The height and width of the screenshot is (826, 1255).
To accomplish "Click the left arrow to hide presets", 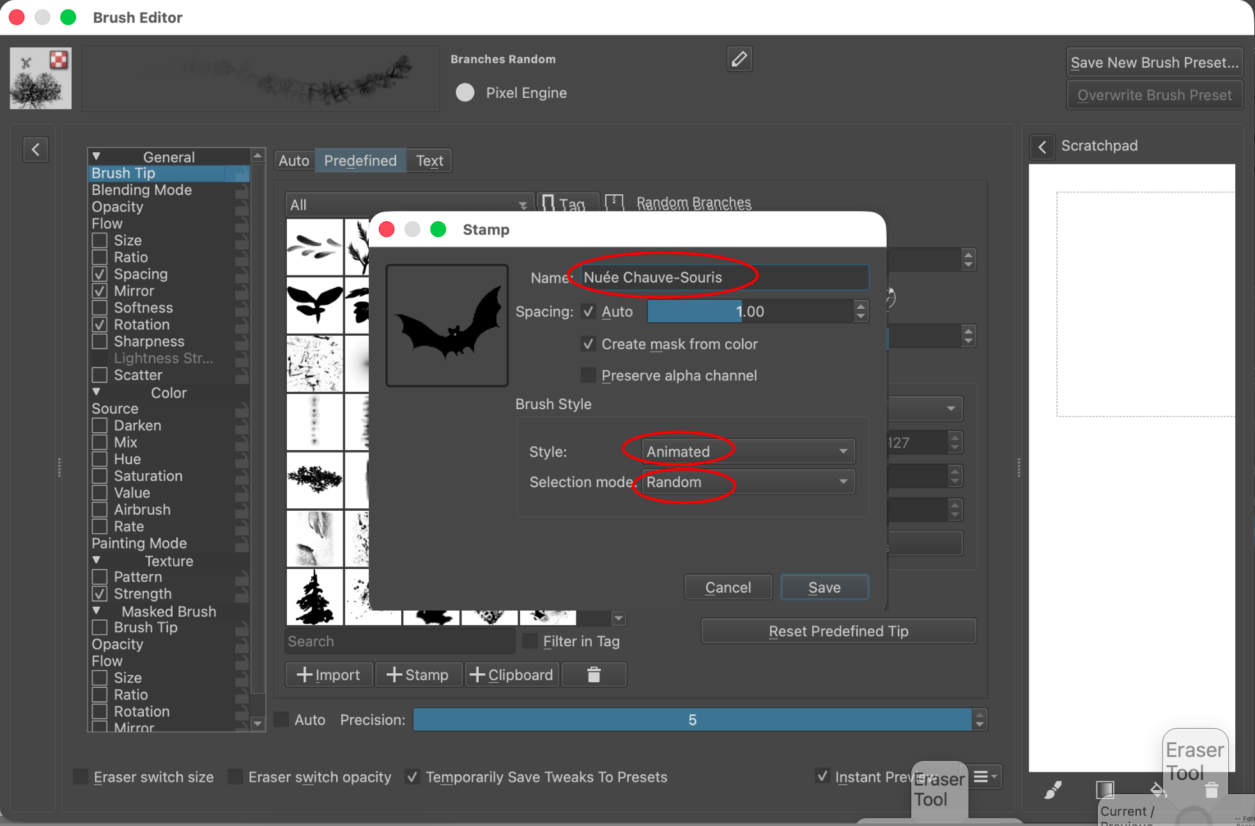I will (36, 150).
